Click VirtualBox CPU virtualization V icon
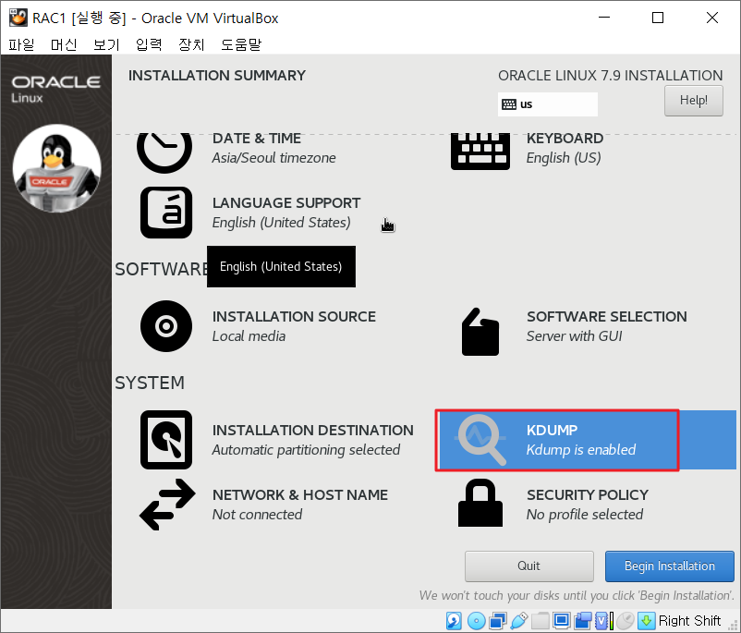The image size is (741, 633). [x=603, y=621]
